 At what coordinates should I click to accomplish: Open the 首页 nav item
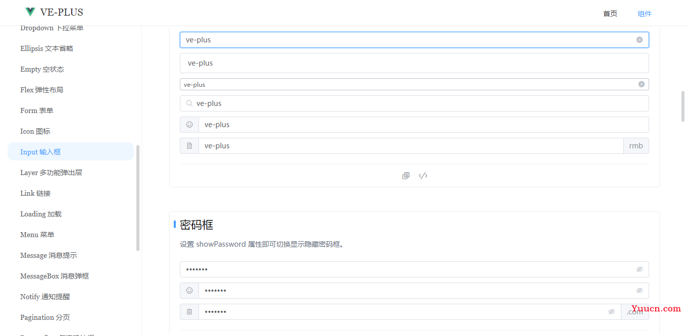[610, 14]
